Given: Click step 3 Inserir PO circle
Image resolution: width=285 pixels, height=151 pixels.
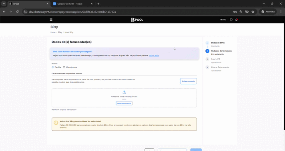Looking at the screenshot, I should (207, 59).
